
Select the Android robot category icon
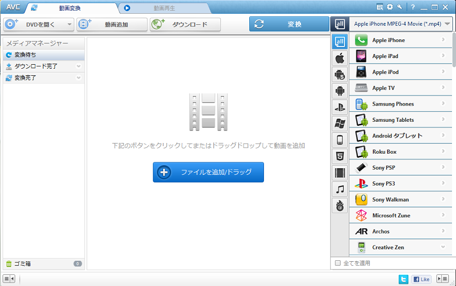339,91
